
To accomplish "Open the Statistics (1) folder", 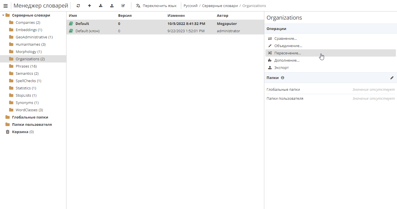I will [26, 88].
